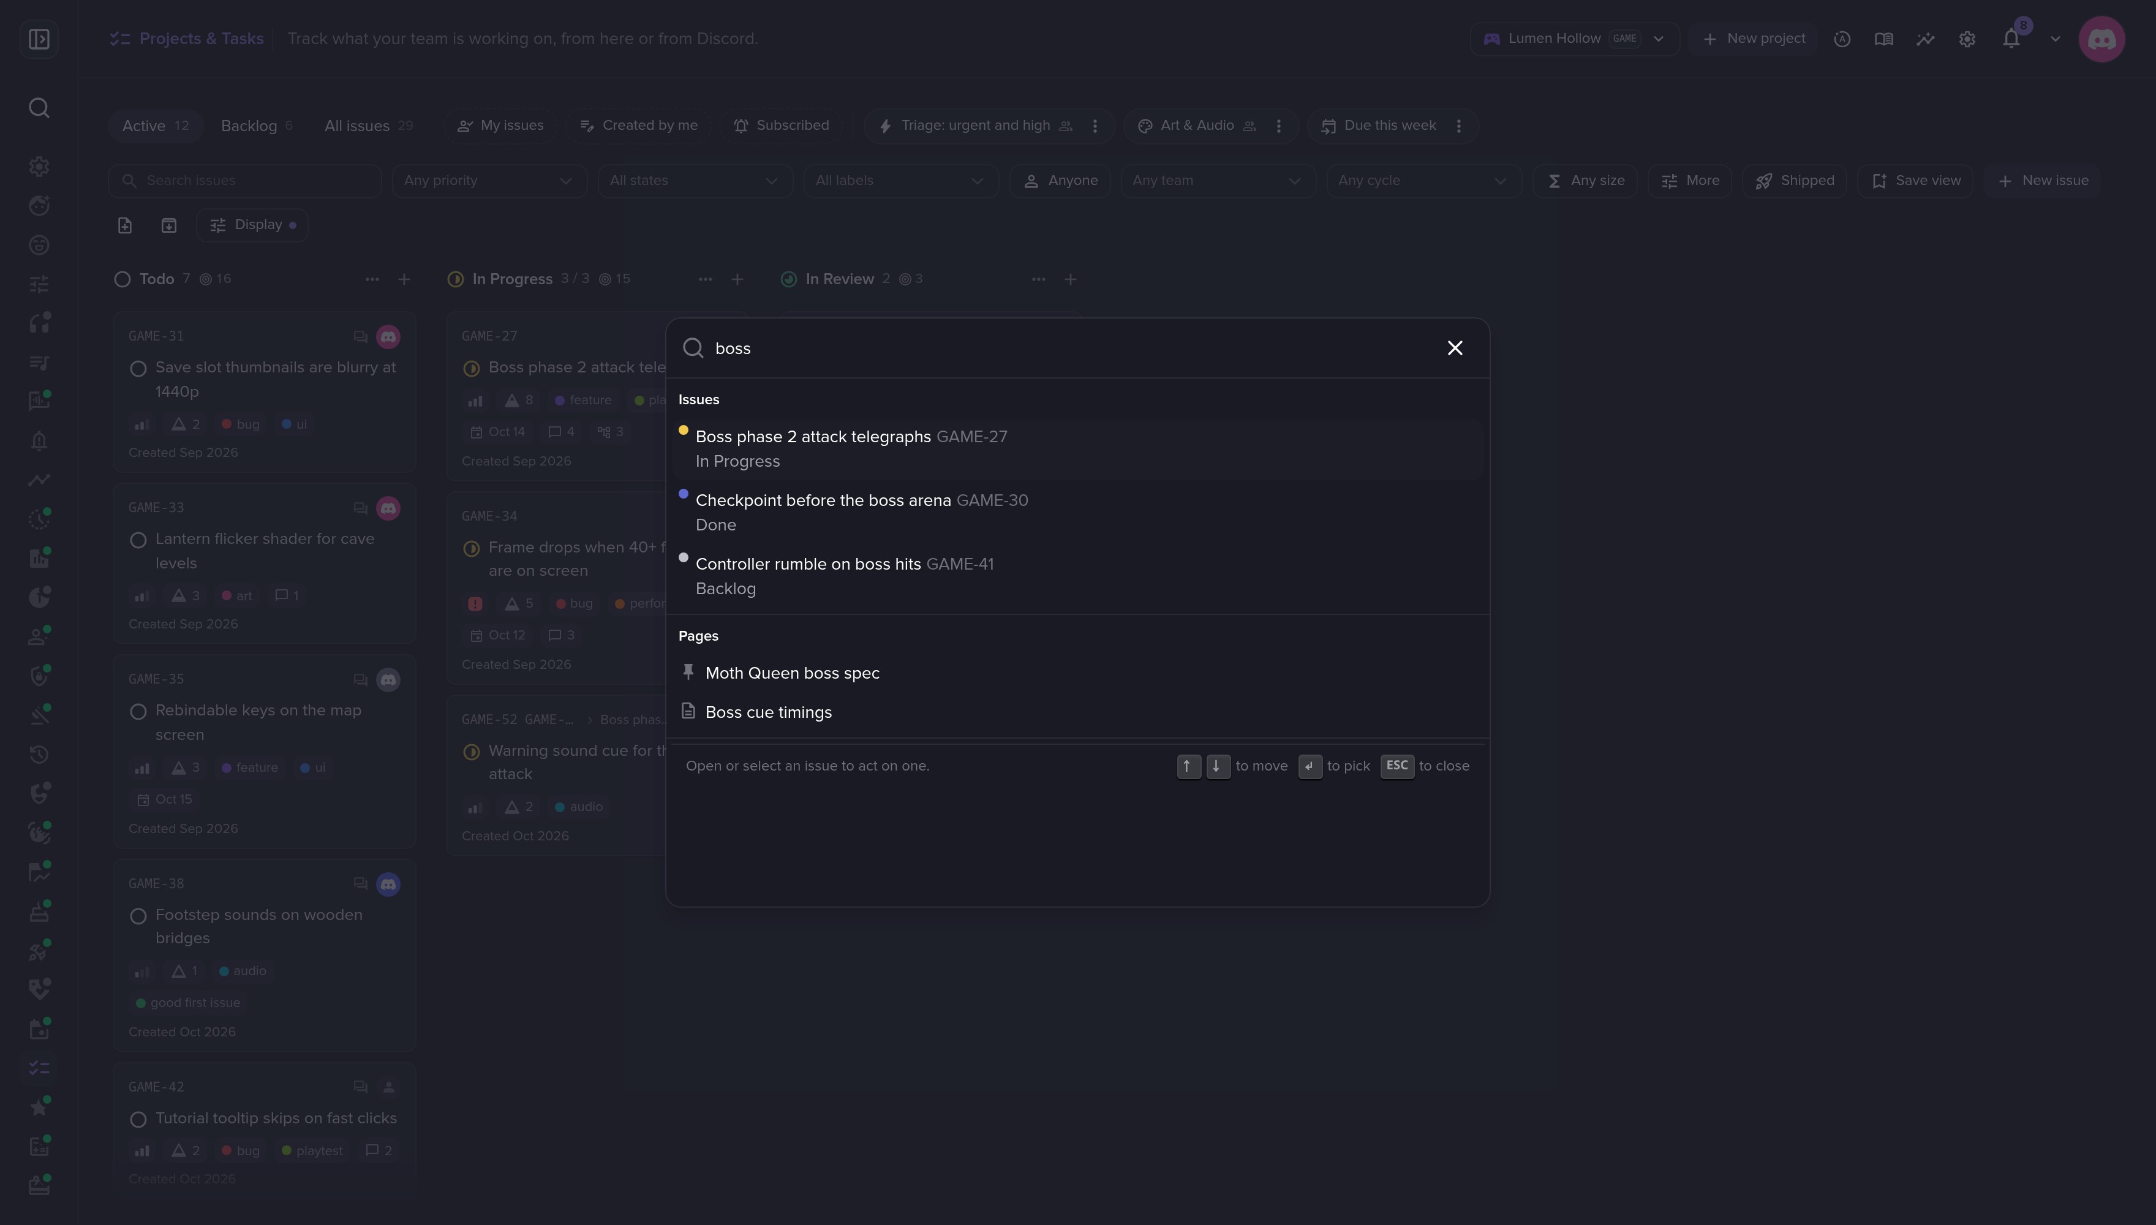
Task: Add issue to the In Review column
Action: [x=1070, y=279]
